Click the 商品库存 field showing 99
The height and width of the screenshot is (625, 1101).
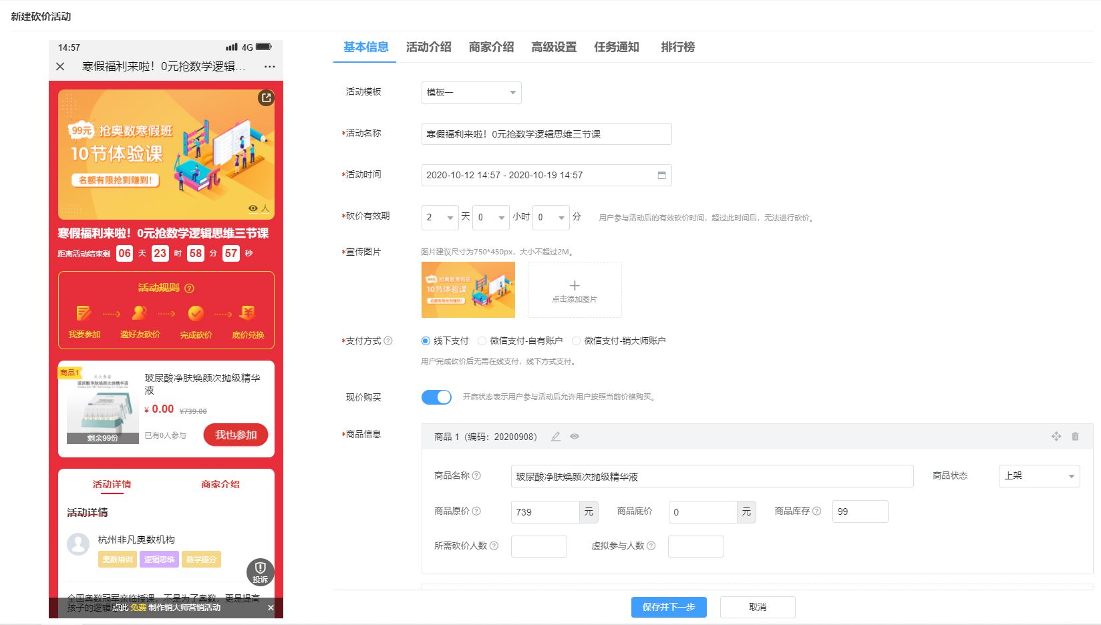(860, 511)
